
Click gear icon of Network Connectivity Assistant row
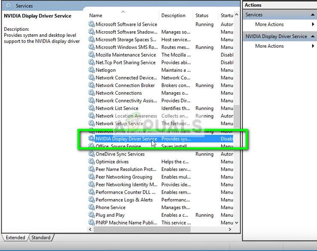pos(92,100)
